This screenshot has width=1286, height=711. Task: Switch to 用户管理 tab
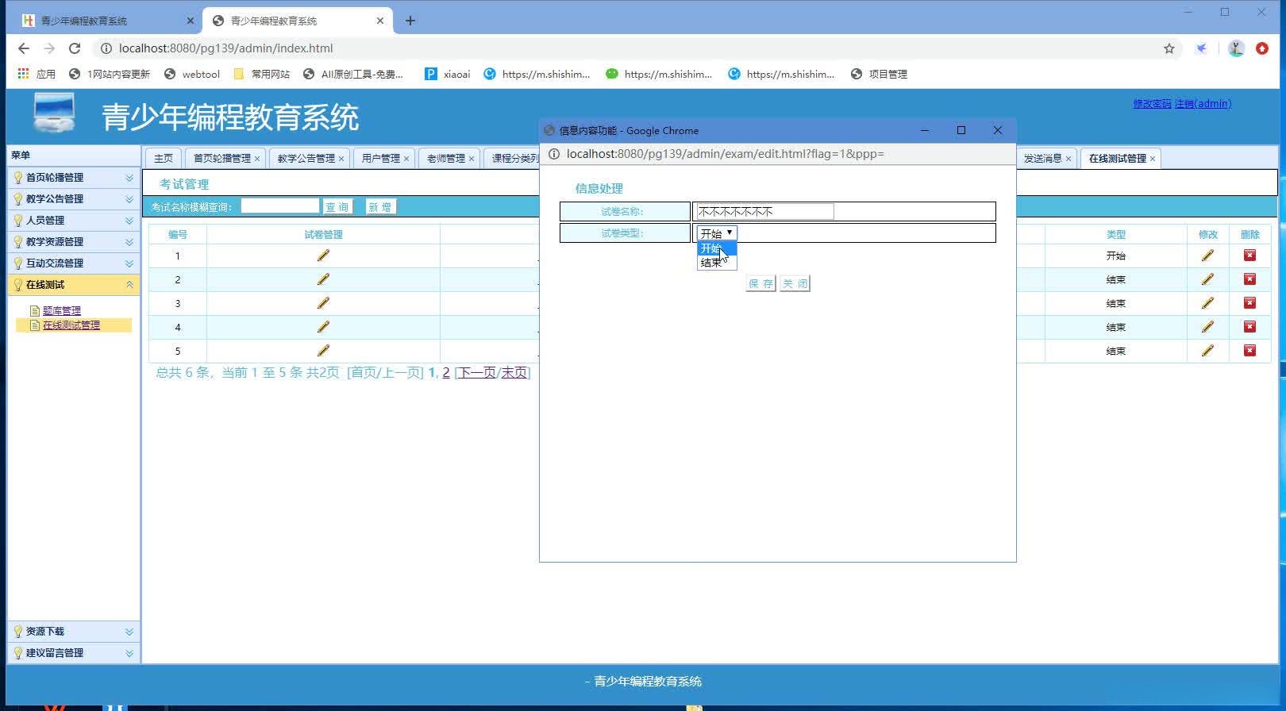381,159
